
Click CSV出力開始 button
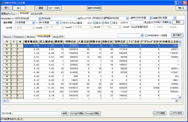click(x=77, y=113)
